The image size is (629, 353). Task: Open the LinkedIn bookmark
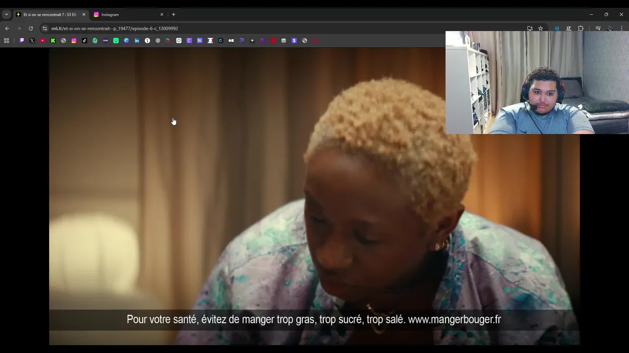click(x=137, y=41)
